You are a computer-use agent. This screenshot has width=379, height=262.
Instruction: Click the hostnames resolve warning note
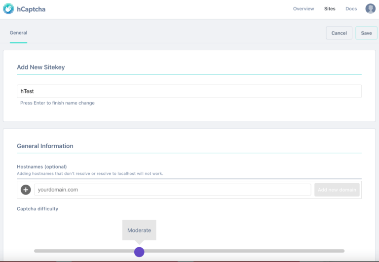click(90, 173)
